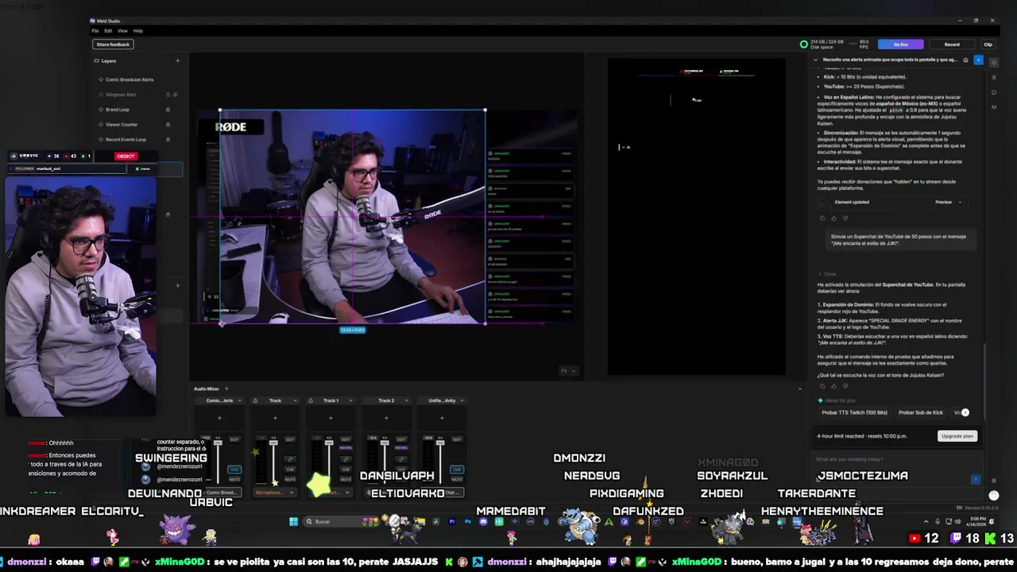Viewport: 1017px width, 572px height.
Task: Toggle lock on Brand Loop layer
Action: click(x=168, y=110)
